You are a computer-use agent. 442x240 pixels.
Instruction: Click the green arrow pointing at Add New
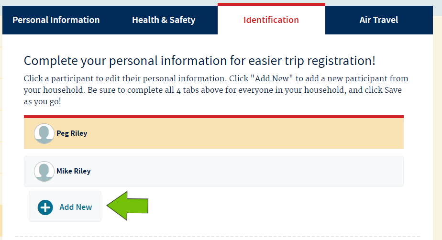pos(127,206)
